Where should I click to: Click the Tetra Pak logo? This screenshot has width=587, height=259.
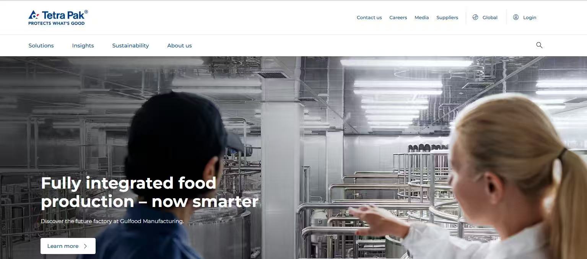point(58,18)
